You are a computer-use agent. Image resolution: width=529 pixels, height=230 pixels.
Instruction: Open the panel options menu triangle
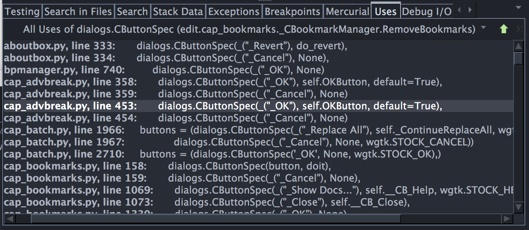518,8
